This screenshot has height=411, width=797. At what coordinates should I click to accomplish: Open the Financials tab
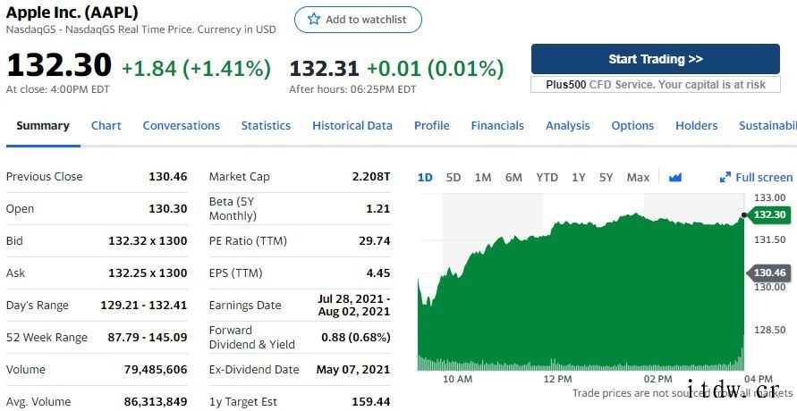(x=497, y=126)
